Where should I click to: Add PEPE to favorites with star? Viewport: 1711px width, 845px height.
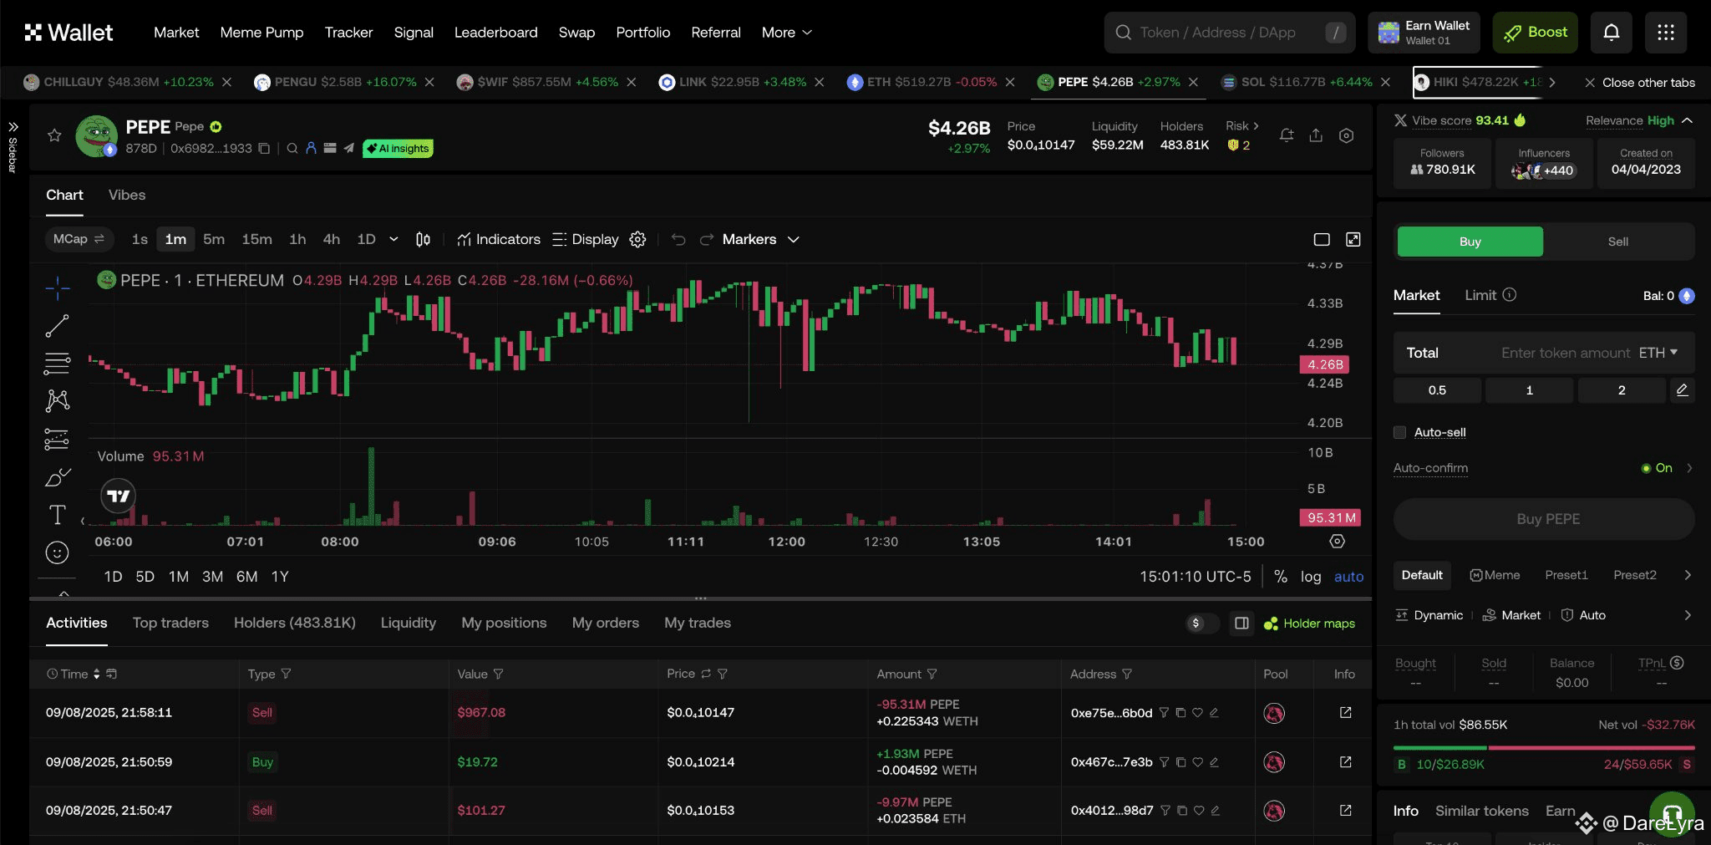coord(54,135)
